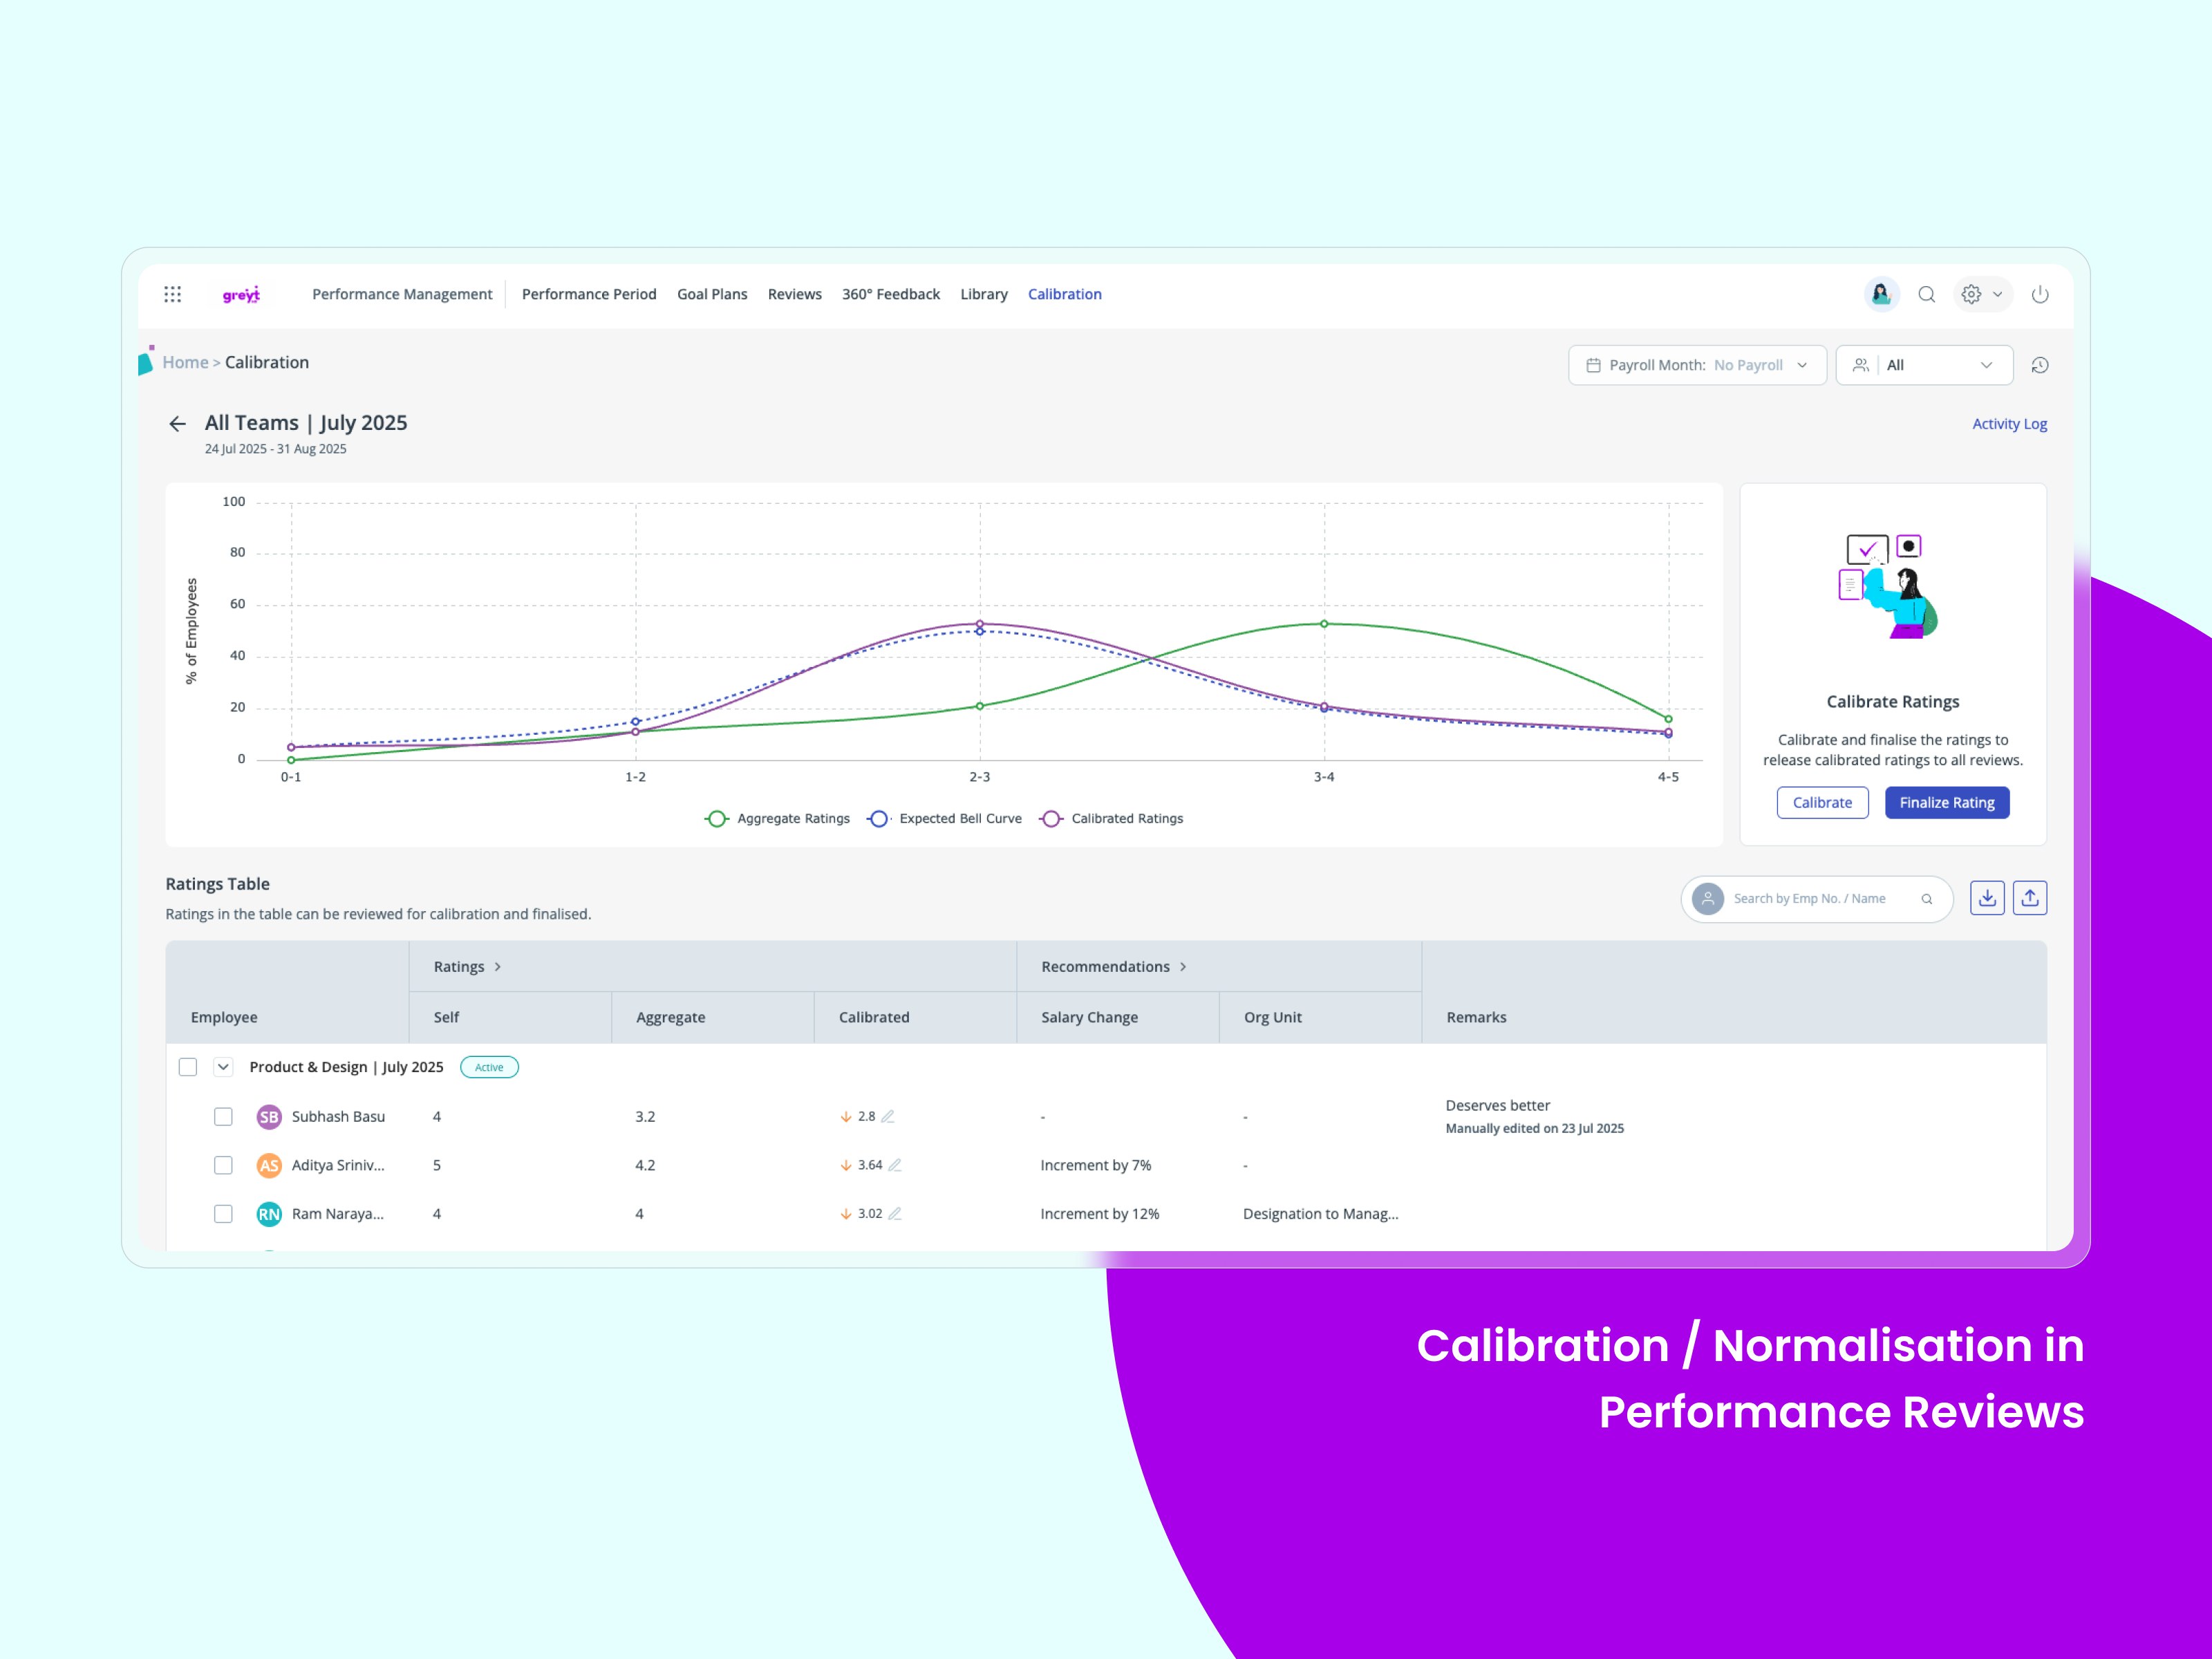
Task: Select the Calibration tab
Action: click(x=1064, y=294)
